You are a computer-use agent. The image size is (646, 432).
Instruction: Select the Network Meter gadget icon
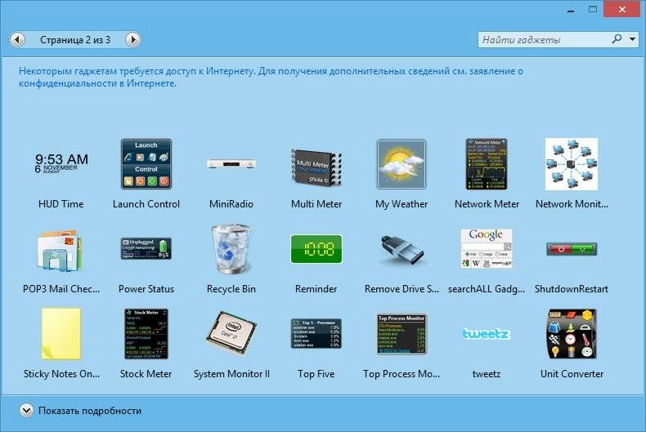(487, 164)
